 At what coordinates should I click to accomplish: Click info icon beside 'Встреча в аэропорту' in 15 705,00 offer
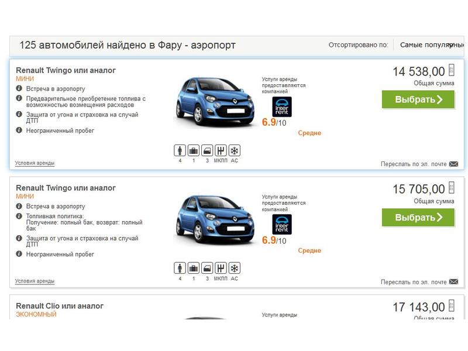click(x=19, y=206)
